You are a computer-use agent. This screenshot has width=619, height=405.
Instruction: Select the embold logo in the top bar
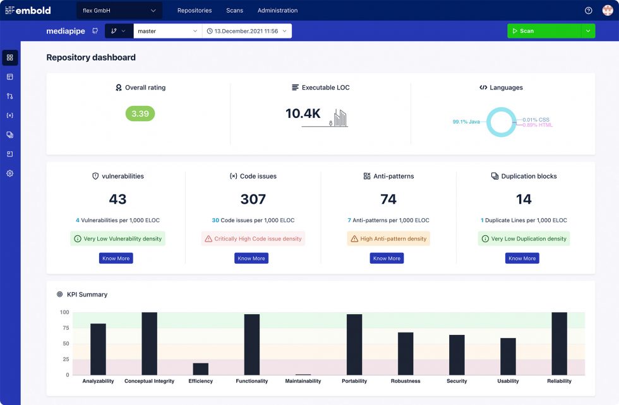[27, 10]
